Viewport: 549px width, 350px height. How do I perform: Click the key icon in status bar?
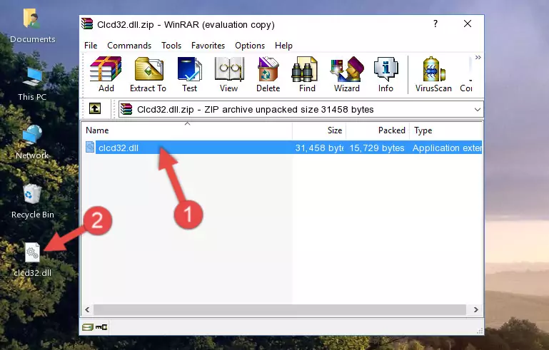(101, 327)
